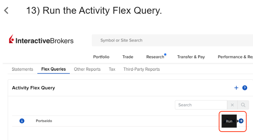Image resolution: width=253 pixels, height=140 pixels.
Task: Click the Symbol or Site Search field
Action: click(x=172, y=40)
